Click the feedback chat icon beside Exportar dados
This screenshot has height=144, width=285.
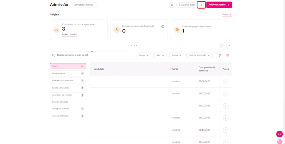click(172, 5)
